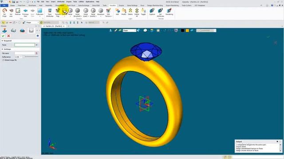Click the save icon in title bar
Image resolution: width=284 pixels, height=159 pixels.
pos(14,2)
